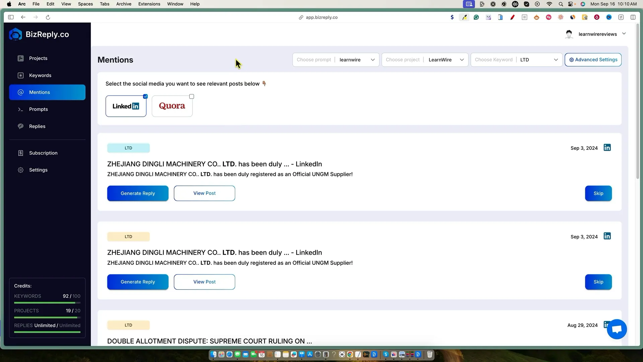This screenshot has height=362, width=643.
Task: Click Generate Reply on first mention
Action: (x=138, y=193)
